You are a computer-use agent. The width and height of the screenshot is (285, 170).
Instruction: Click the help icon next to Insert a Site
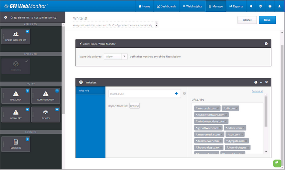(x=184, y=93)
